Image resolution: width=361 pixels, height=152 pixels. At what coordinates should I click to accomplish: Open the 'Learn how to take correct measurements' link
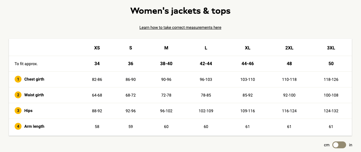click(180, 28)
